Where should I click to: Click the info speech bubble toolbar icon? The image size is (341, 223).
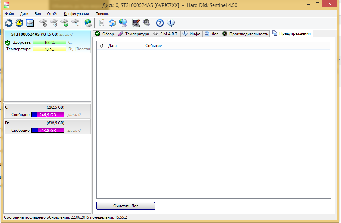tap(171, 23)
